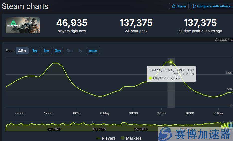
Task: Click the 7 May axis label
Action: (218, 113)
